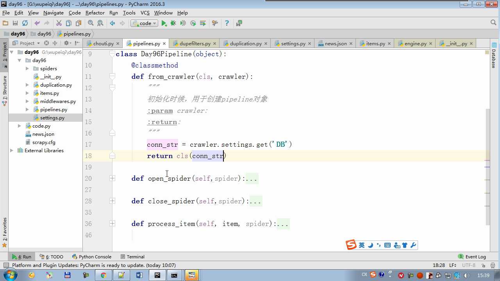Click the Replace magnifier icon

pyautogui.click(x=100, y=23)
